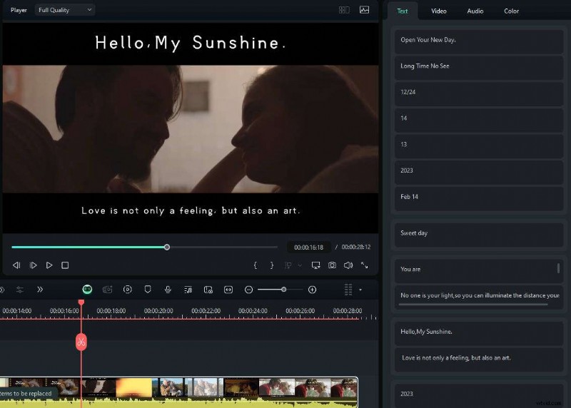Click the horizontal scrollbar under 'No one is your light'
The height and width of the screenshot is (408, 571).
[473, 305]
